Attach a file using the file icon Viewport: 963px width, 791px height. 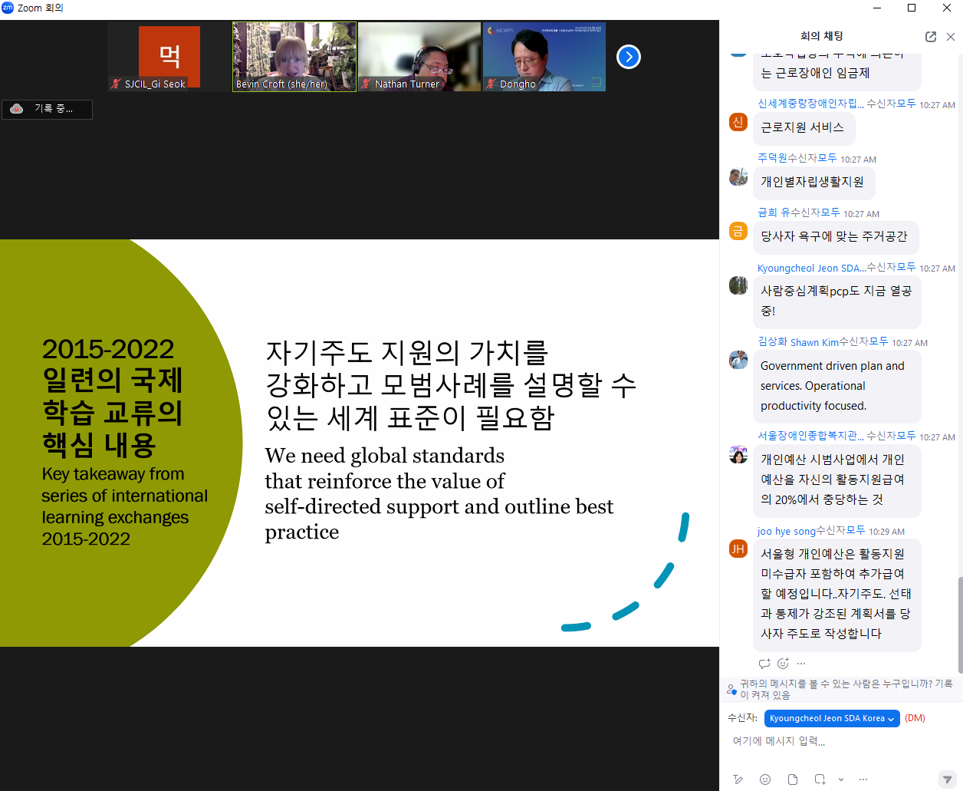pyautogui.click(x=793, y=779)
